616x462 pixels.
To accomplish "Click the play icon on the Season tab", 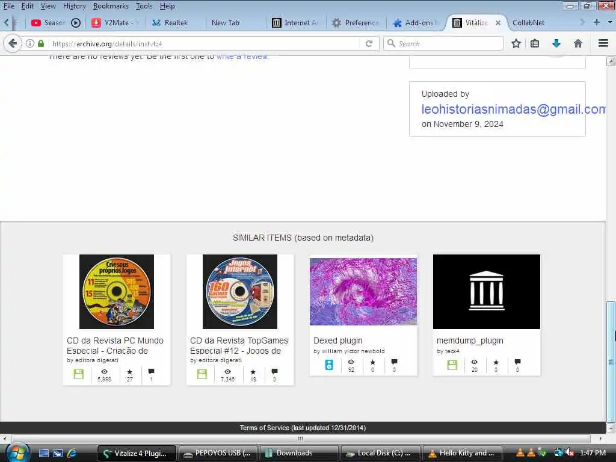I will pyautogui.click(x=76, y=23).
